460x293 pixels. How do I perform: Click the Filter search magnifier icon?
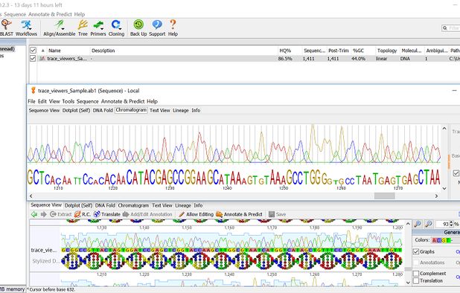coord(445,28)
